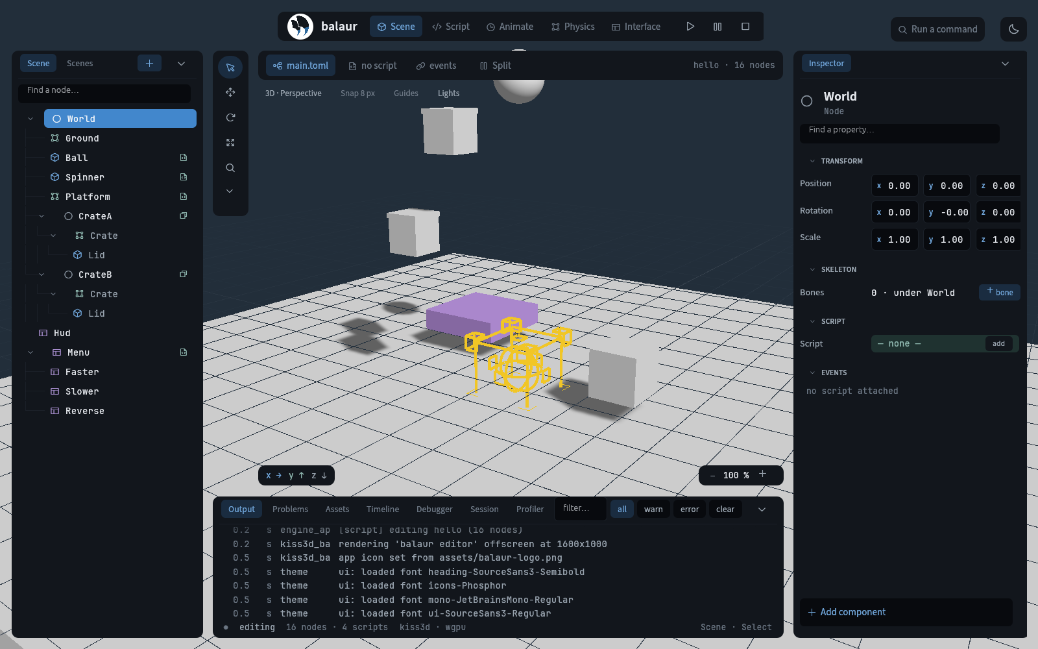The image size is (1038, 649).
Task: Open Inspector panel options chevron
Action: pyautogui.click(x=1006, y=64)
